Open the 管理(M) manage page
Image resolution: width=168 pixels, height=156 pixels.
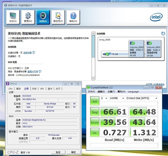tap(28, 17)
